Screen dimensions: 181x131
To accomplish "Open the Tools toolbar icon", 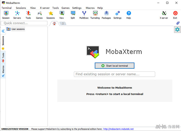I will tap(28, 15).
